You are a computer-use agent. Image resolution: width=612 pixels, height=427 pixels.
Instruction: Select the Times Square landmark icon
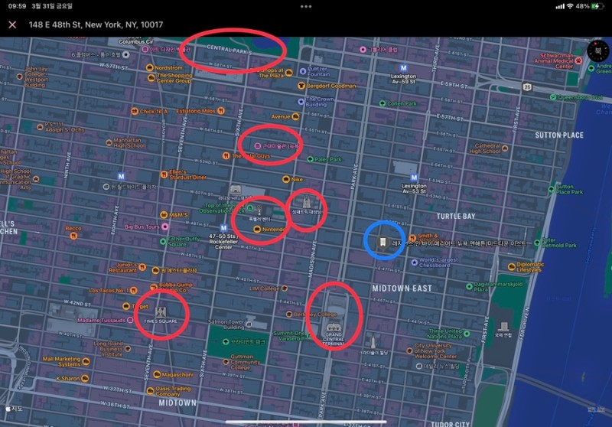[161, 312]
